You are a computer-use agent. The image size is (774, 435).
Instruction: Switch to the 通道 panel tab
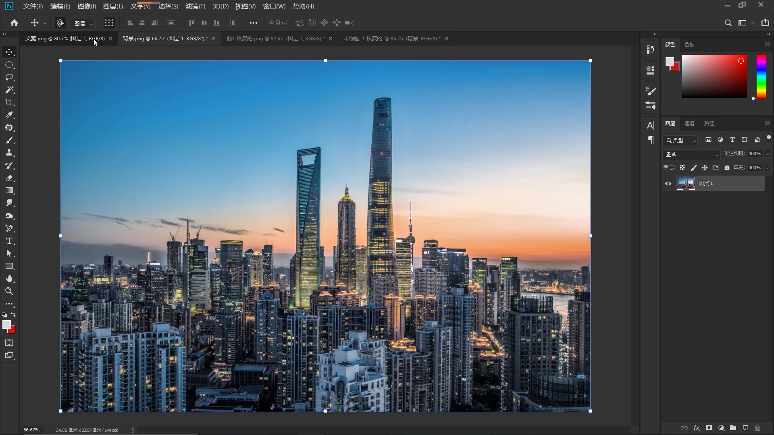tap(689, 123)
